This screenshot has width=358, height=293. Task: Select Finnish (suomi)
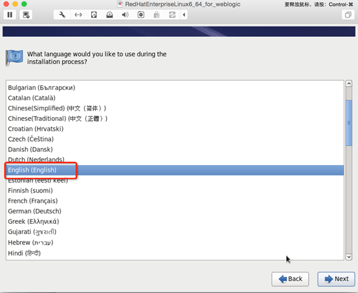(x=175, y=191)
